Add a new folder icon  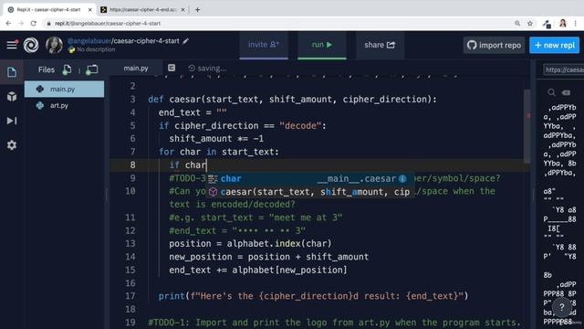coord(91,69)
